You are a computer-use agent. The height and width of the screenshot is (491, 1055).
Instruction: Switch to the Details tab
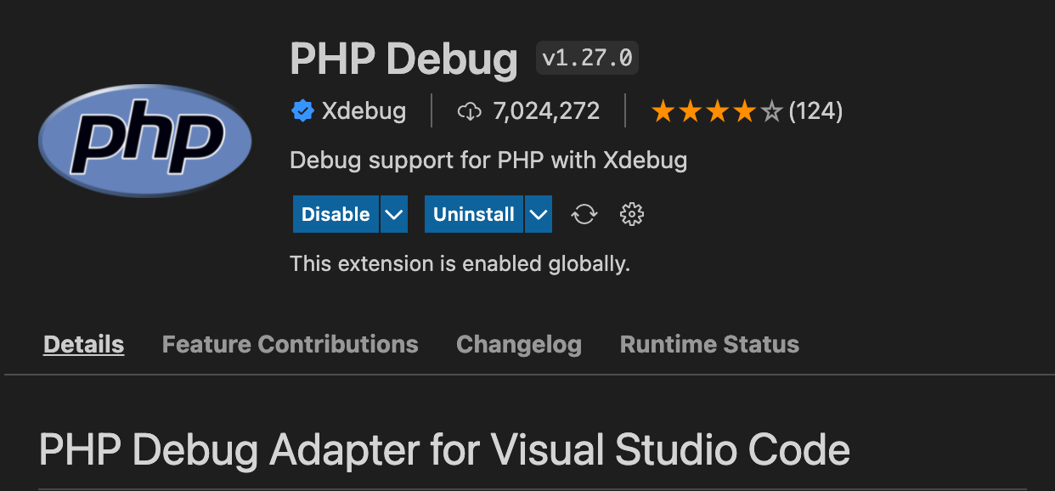coord(84,344)
